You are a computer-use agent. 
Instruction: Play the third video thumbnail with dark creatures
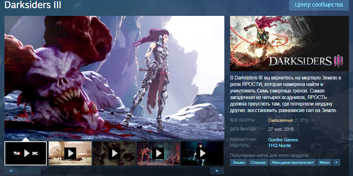114,153
